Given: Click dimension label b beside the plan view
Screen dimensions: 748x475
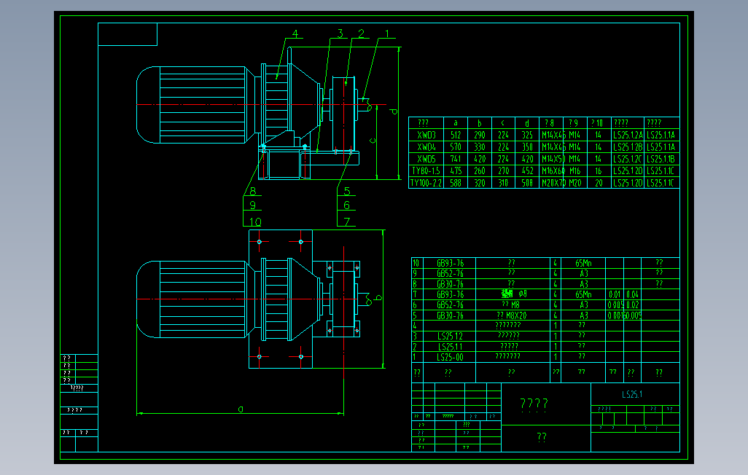Looking at the screenshot, I should click(378, 297).
